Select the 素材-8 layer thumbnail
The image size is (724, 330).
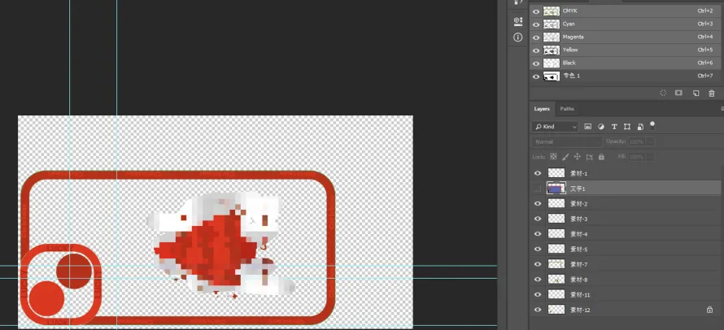pos(556,280)
